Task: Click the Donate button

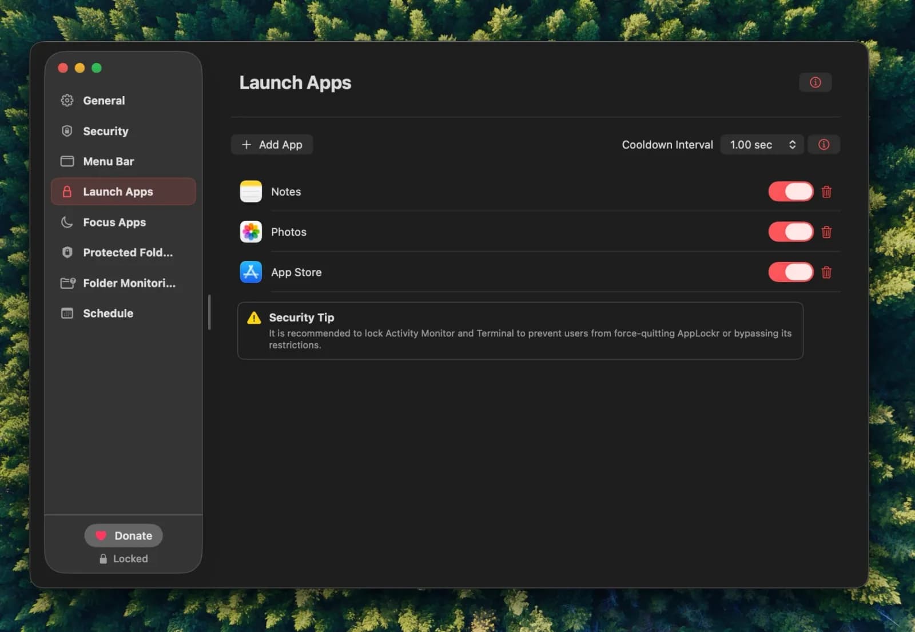Action: pos(124,536)
